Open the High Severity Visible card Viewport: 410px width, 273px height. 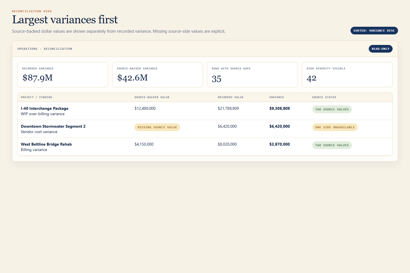click(347, 75)
